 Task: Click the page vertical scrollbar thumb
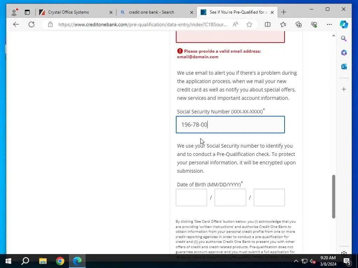[334, 197]
